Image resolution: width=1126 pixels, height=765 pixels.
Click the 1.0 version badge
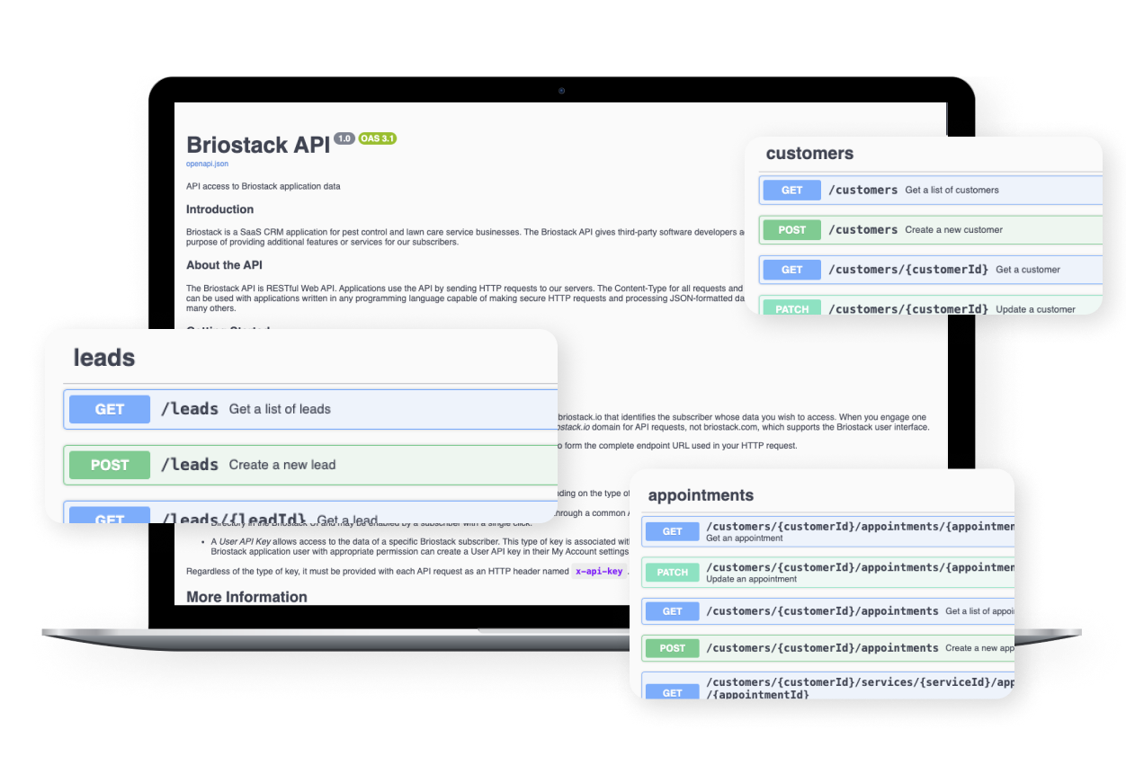[x=344, y=138]
